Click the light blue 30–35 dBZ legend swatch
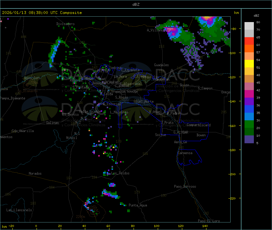Image resolution: width=272 pixels, height=230 pixels. (249, 117)
